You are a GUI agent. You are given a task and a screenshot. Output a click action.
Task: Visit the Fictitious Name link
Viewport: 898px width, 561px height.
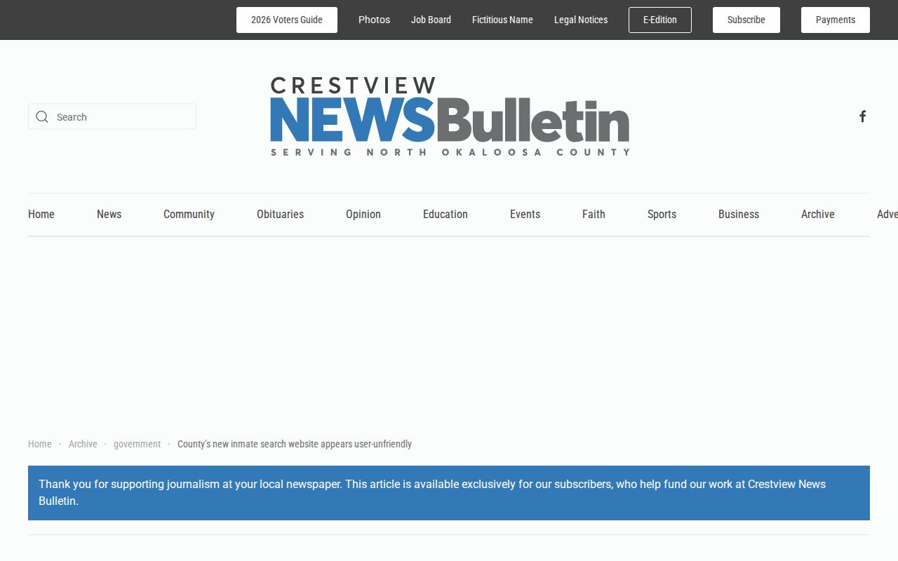pos(502,20)
